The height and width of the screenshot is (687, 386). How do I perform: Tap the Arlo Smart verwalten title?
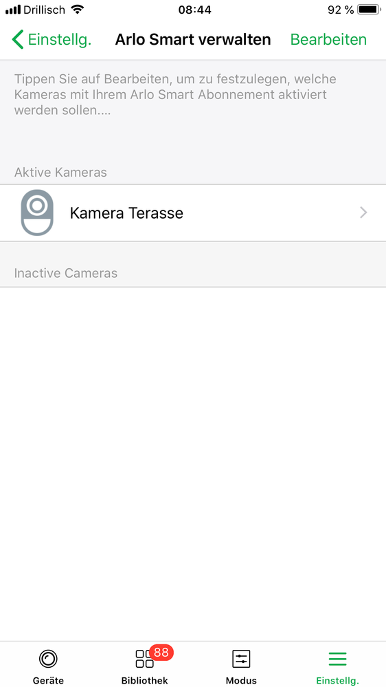193,39
